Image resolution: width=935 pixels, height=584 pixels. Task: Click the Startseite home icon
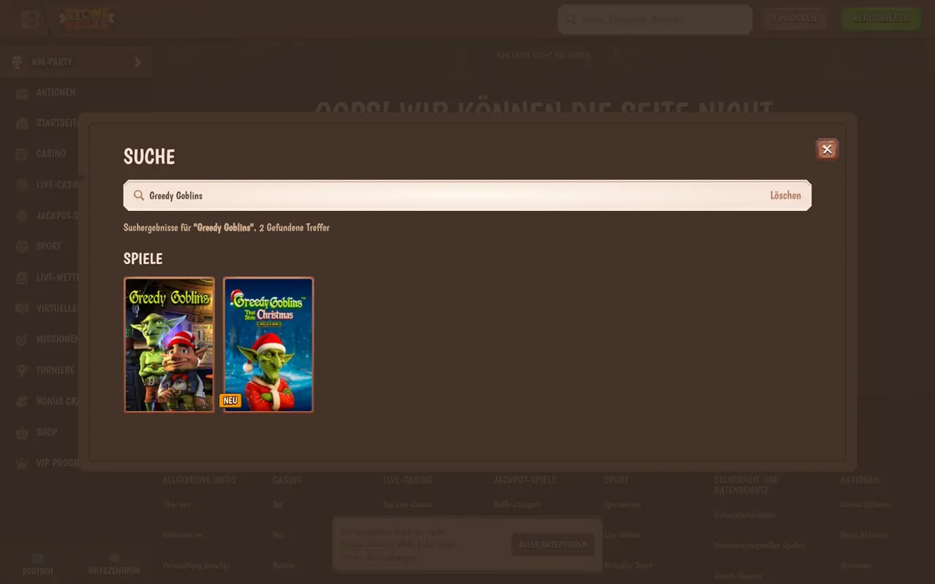pos(22,123)
